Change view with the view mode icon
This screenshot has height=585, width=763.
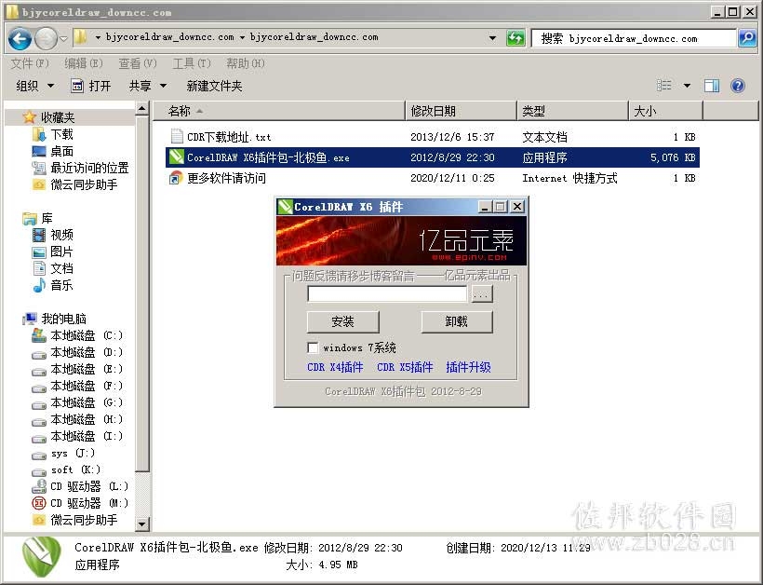pyautogui.click(x=664, y=86)
